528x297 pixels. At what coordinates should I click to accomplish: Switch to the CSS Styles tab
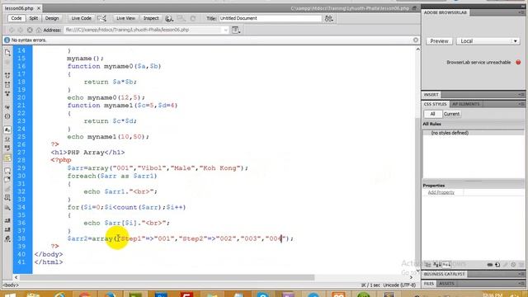435,104
